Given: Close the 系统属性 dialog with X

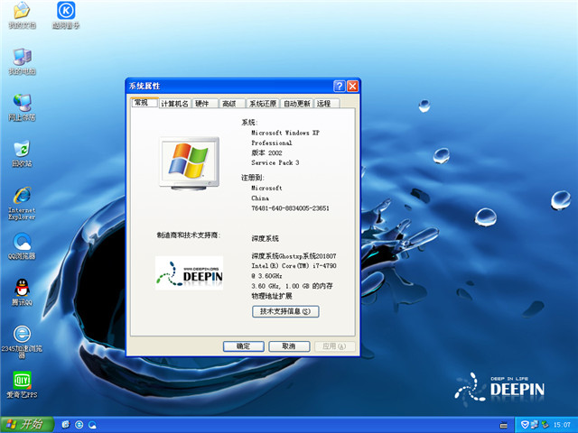Looking at the screenshot, I should pos(353,87).
